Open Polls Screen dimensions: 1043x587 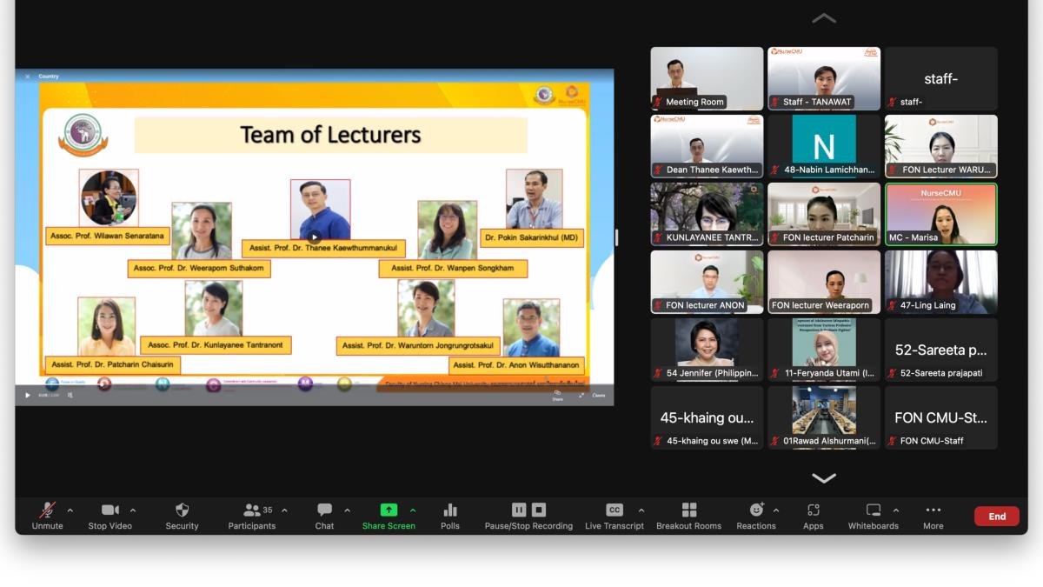click(450, 515)
